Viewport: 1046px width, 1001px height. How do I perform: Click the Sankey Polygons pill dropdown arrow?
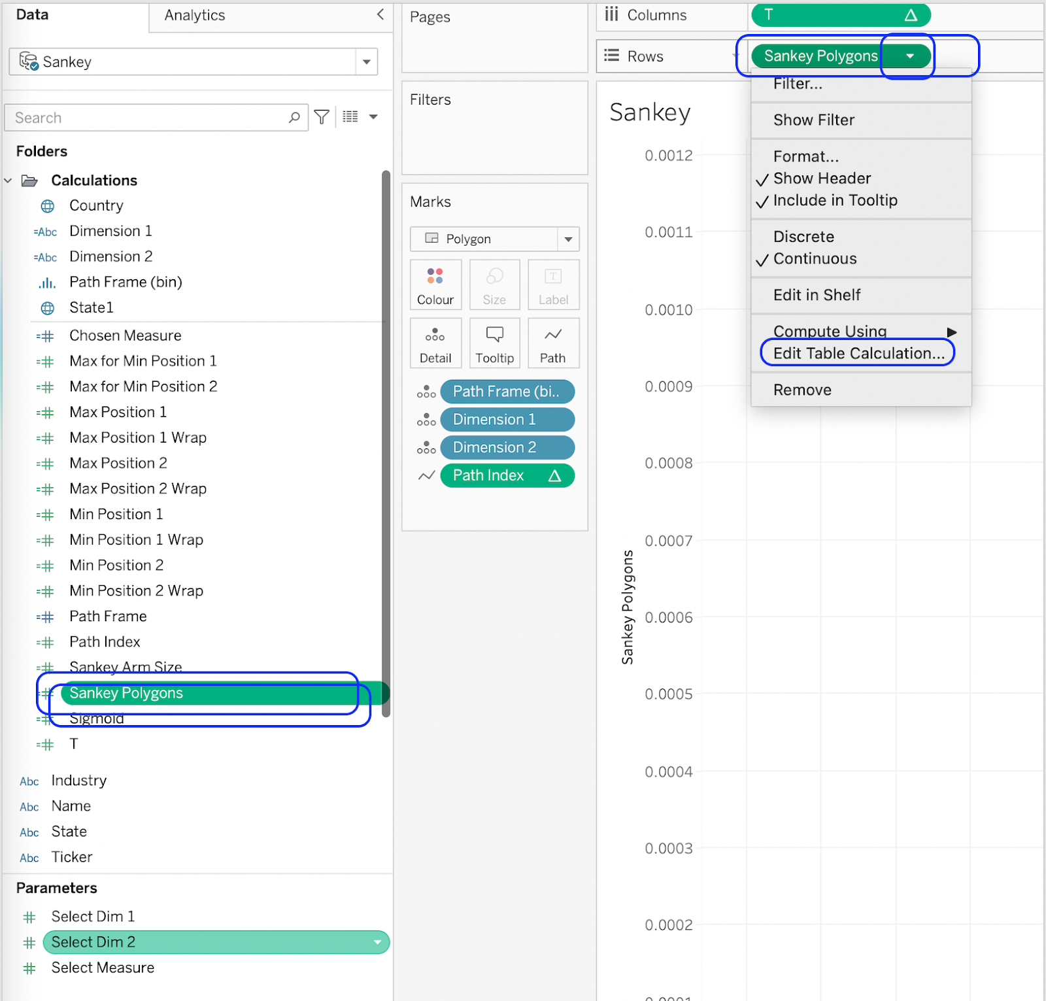point(910,56)
